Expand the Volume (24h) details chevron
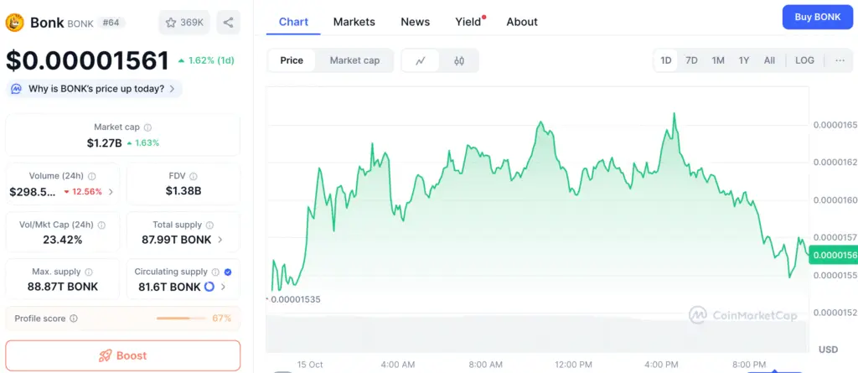 coord(111,192)
